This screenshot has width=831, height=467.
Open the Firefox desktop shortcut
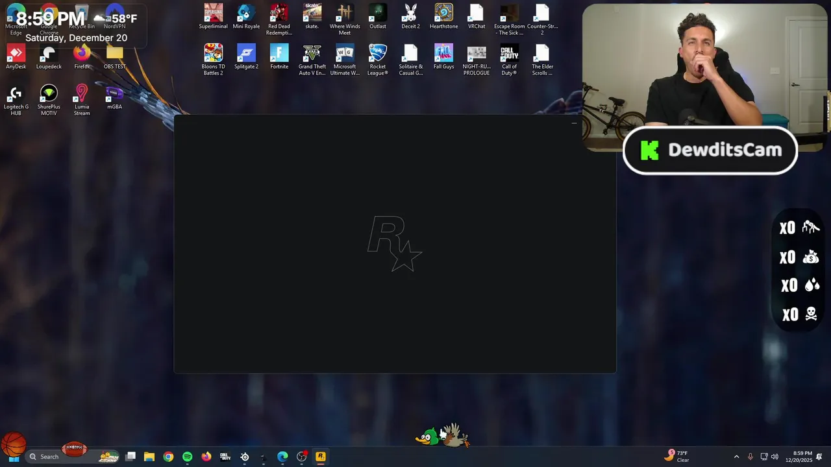tap(82, 58)
